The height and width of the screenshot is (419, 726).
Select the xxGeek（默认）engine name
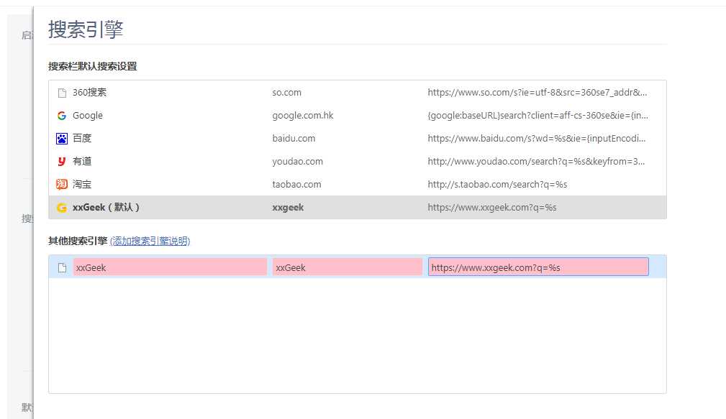click(106, 207)
